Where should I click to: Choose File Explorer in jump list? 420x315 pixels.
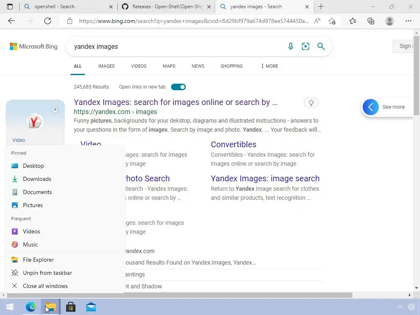pyautogui.click(x=65, y=260)
